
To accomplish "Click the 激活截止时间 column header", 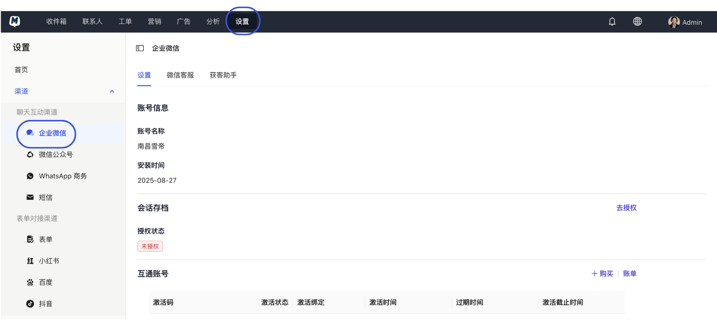I will [x=563, y=302].
